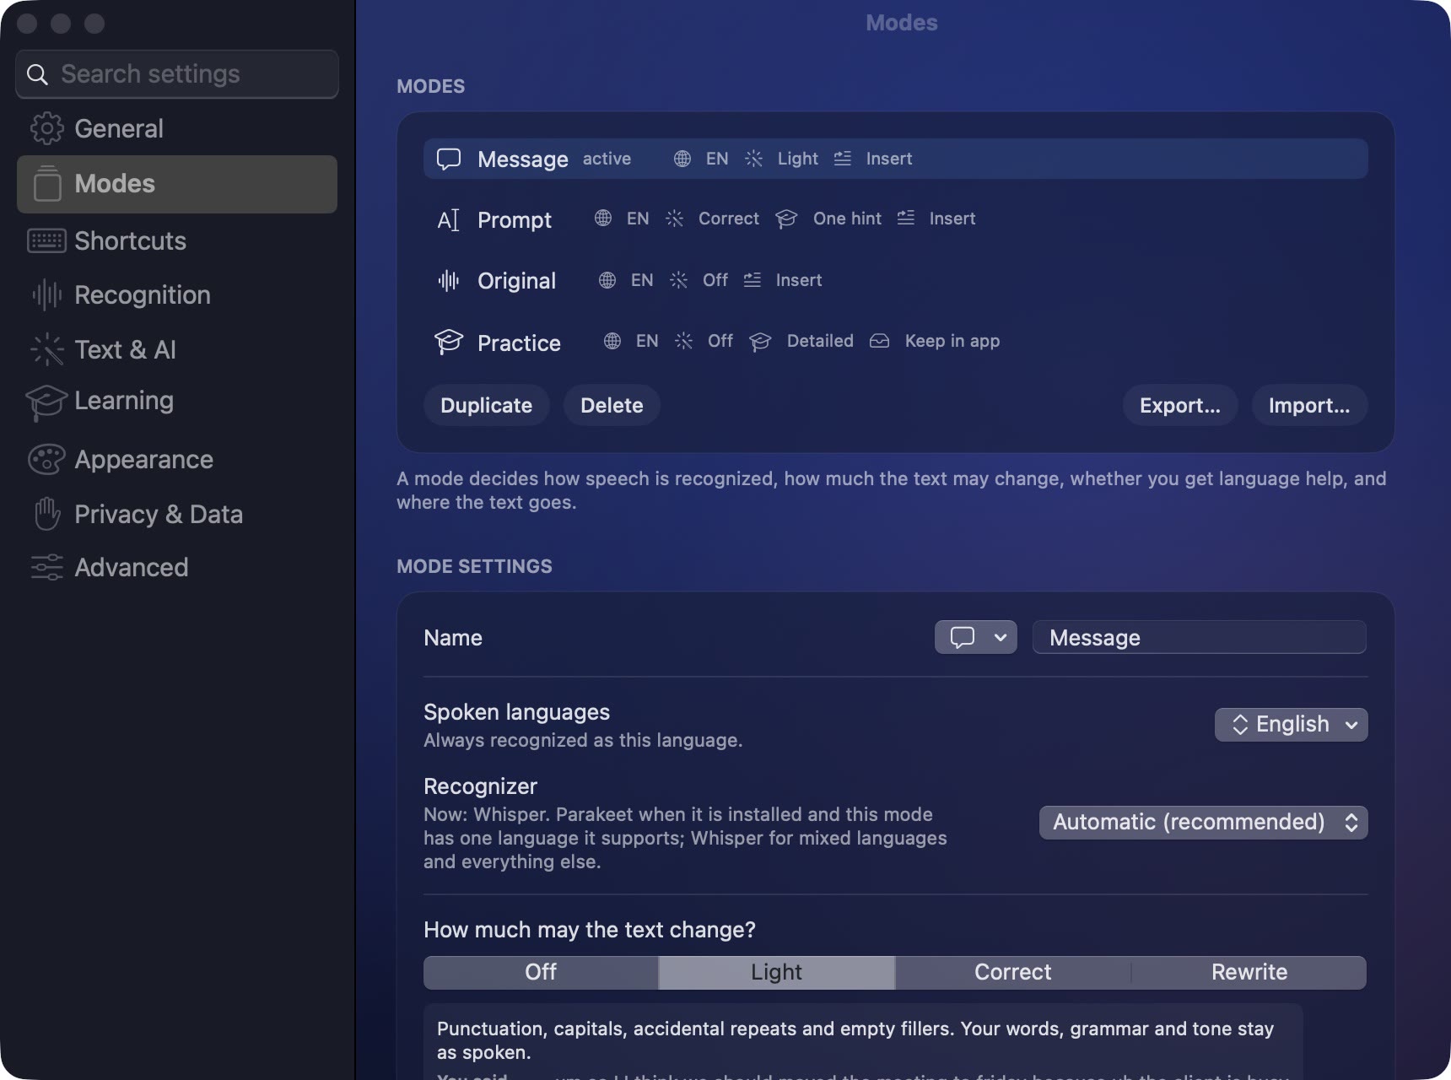The height and width of the screenshot is (1080, 1451).
Task: Click the graduation cap icon of Practice mode
Action: [x=449, y=342]
